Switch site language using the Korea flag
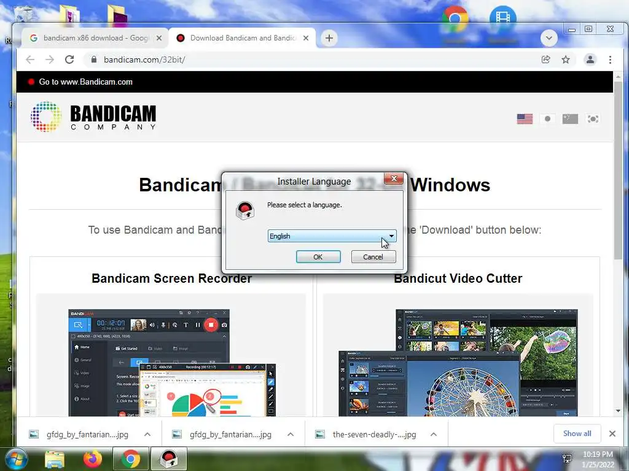Screen dimensions: 629x471 pyautogui.click(x=593, y=119)
